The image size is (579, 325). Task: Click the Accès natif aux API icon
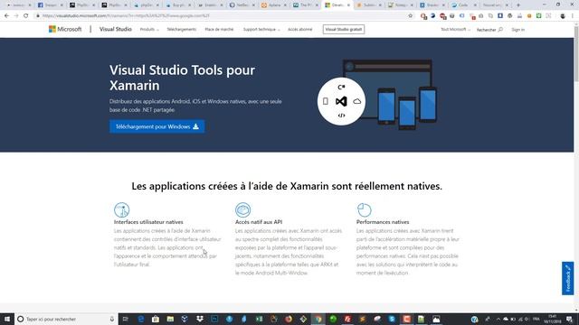243,209
